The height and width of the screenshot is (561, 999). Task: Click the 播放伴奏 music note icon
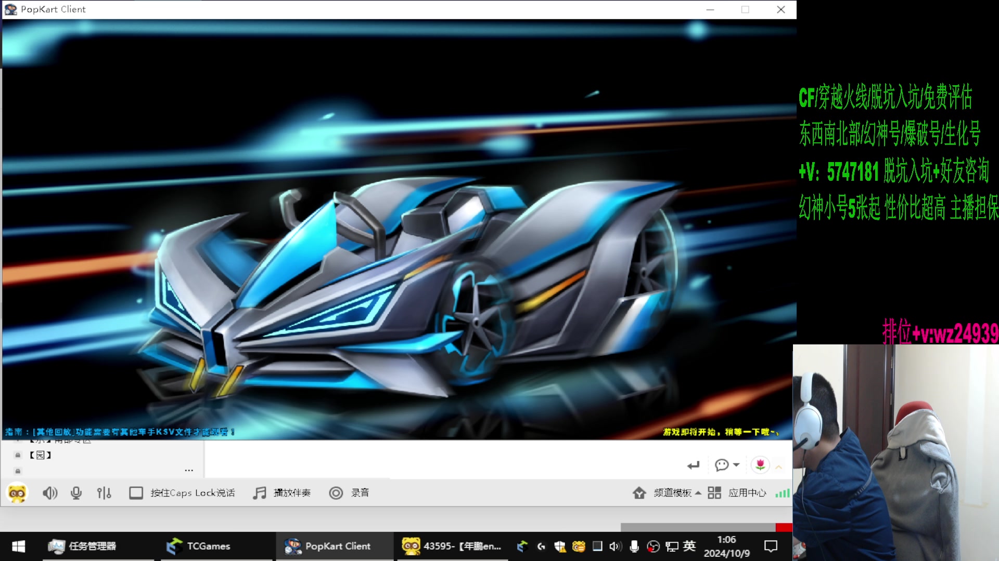pyautogui.click(x=260, y=492)
